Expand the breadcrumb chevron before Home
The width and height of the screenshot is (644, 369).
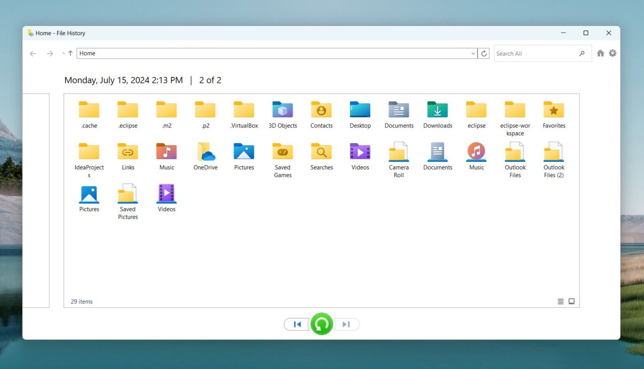[x=63, y=53]
